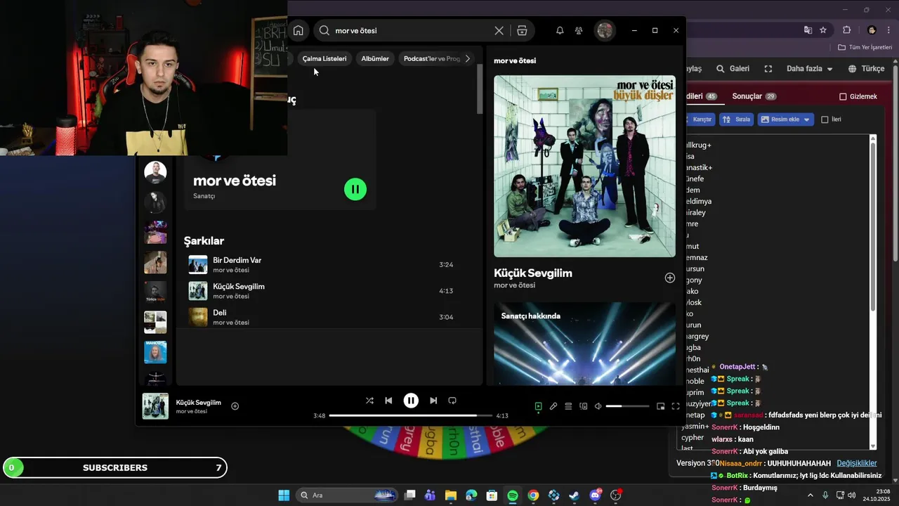Add Küçük Sevgilim to library from player bar
The image size is (899, 506).
point(235,406)
